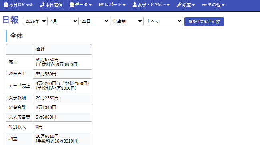
Task: Click the 29万2550円 value
Action: [47, 98]
